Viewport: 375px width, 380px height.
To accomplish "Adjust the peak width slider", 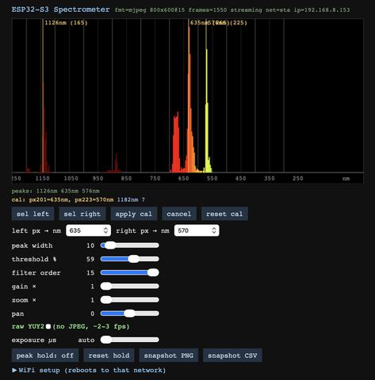I will click(130, 245).
